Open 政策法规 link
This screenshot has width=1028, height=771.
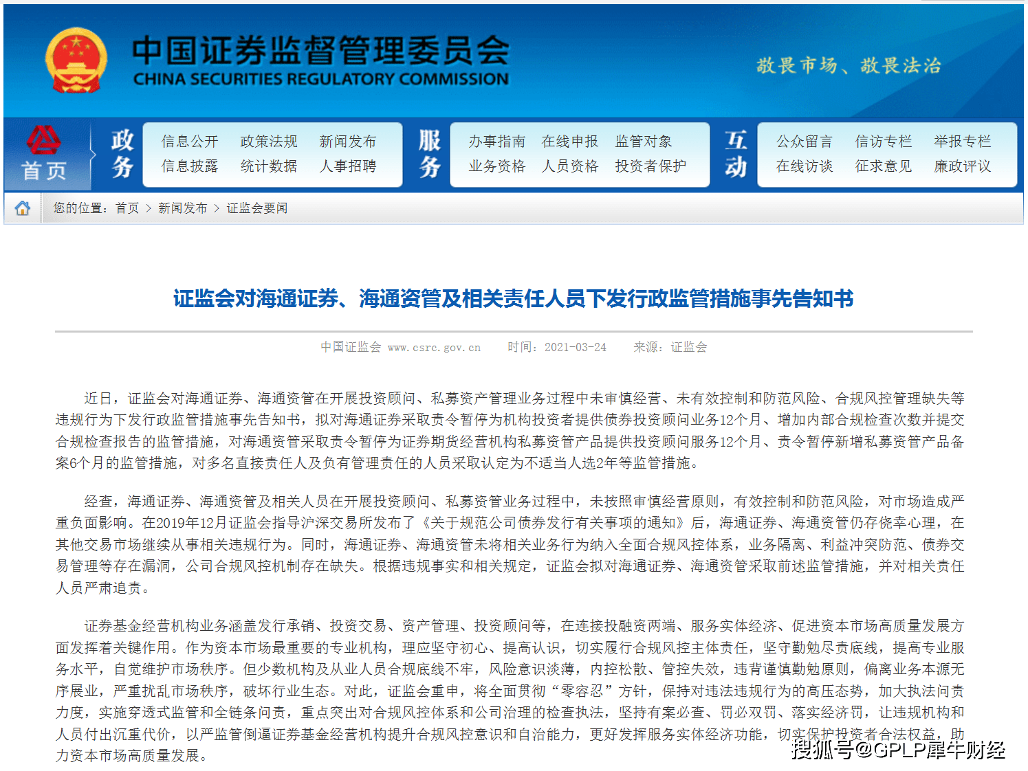[x=269, y=142]
